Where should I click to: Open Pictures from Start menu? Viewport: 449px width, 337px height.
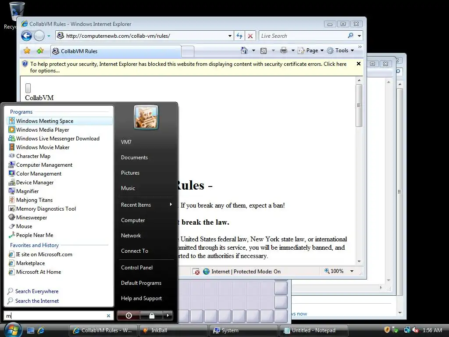coord(130,173)
